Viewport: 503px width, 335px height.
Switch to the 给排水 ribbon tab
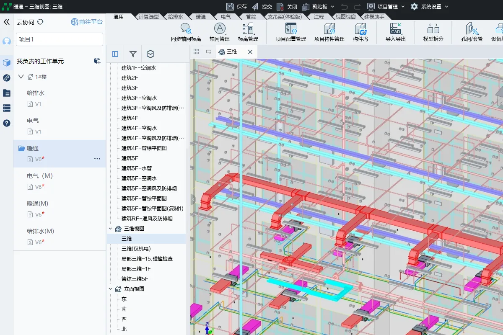coord(175,17)
